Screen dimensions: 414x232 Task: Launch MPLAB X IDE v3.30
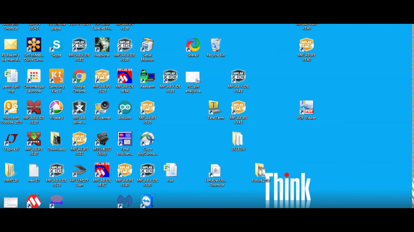pos(147,175)
